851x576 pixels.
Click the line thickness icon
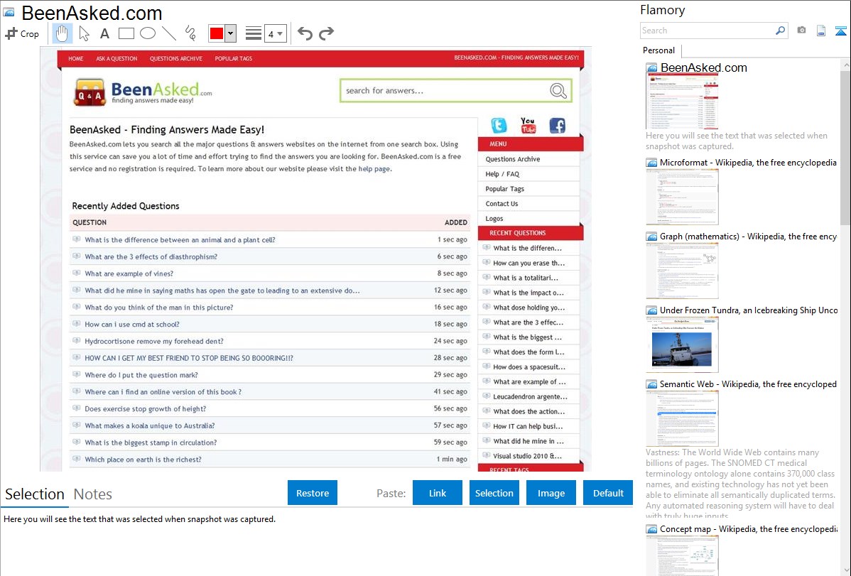(254, 33)
